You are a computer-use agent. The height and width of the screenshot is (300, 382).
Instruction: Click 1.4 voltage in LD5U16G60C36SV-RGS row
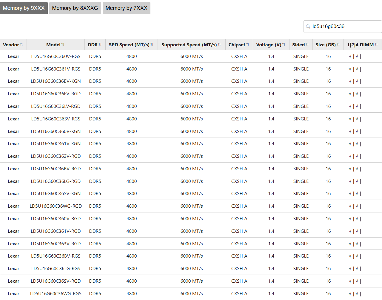pos(271,119)
